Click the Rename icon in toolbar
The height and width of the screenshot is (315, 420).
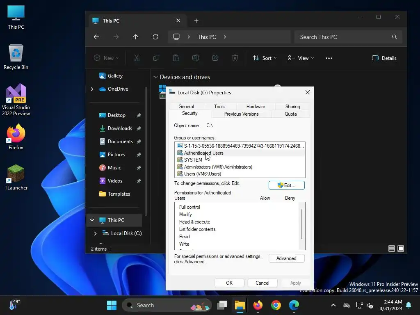point(196,58)
